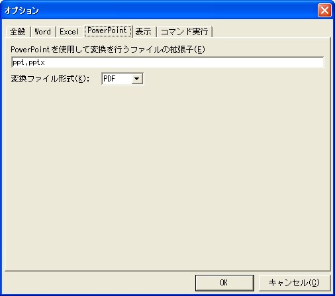Screen dimensions: 335x296
Task: Expand the 変換ファイル形式 dropdown arrow
Action: (137, 79)
